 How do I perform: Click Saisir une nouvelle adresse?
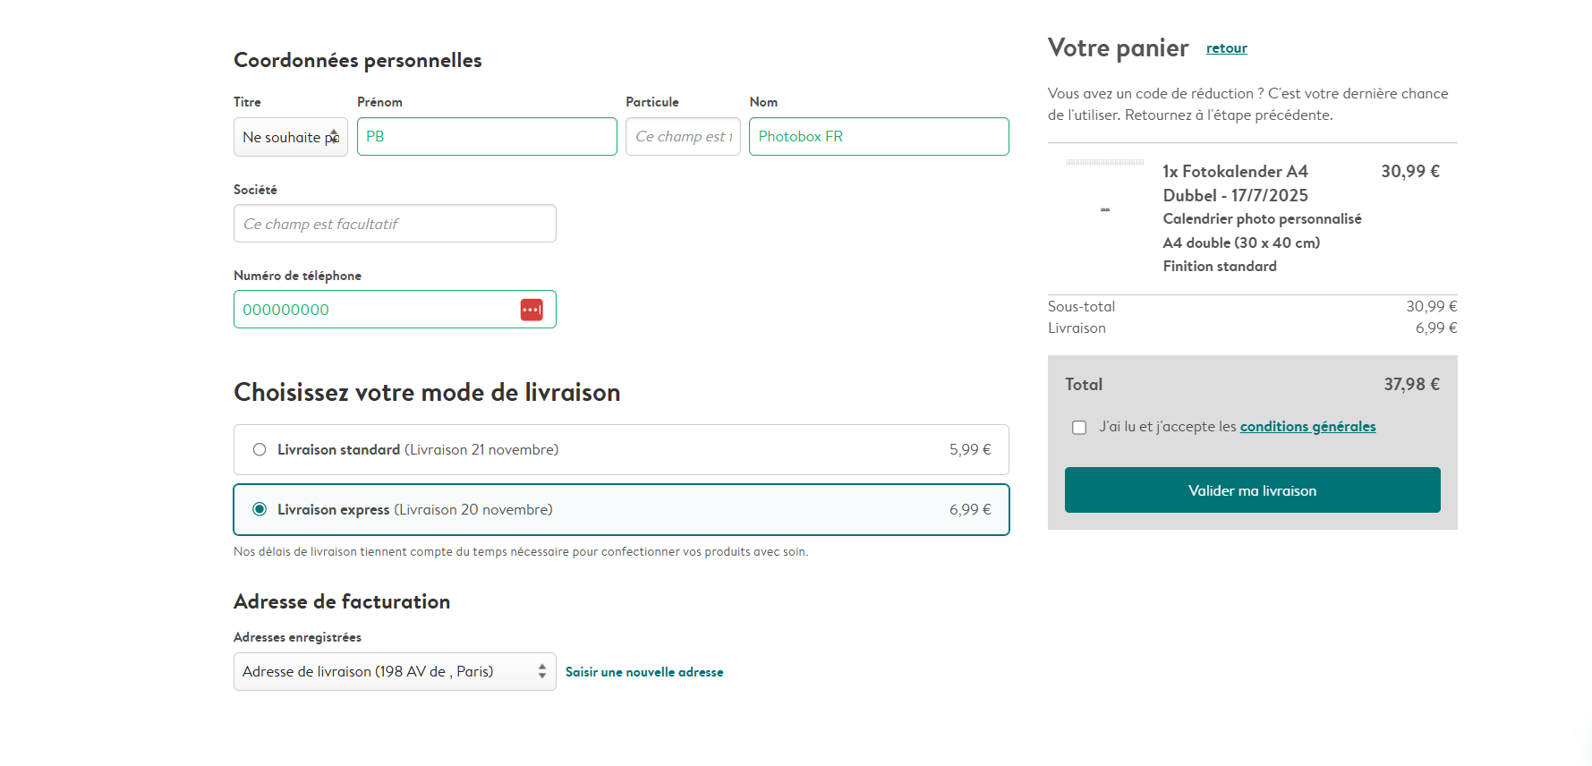pos(643,671)
